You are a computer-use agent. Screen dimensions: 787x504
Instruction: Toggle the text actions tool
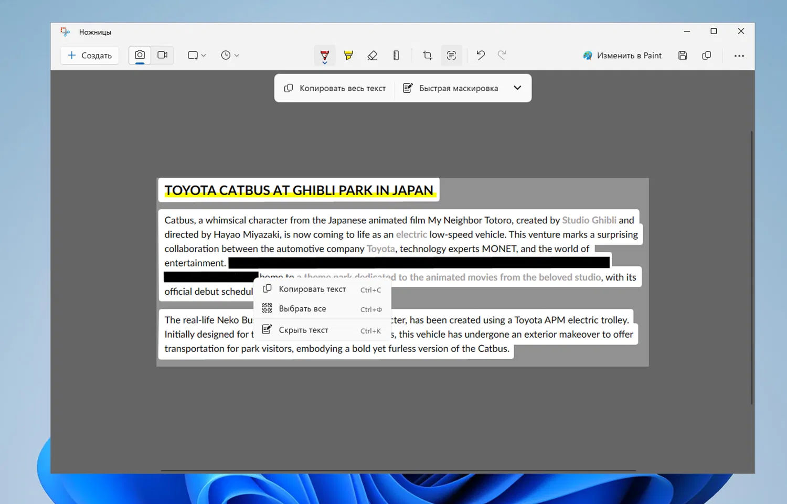451,55
